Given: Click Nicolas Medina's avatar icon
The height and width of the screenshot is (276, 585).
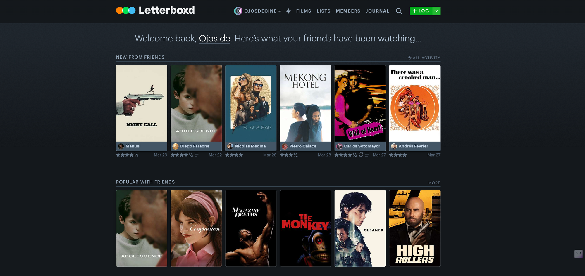Looking at the screenshot, I should pyautogui.click(x=230, y=146).
